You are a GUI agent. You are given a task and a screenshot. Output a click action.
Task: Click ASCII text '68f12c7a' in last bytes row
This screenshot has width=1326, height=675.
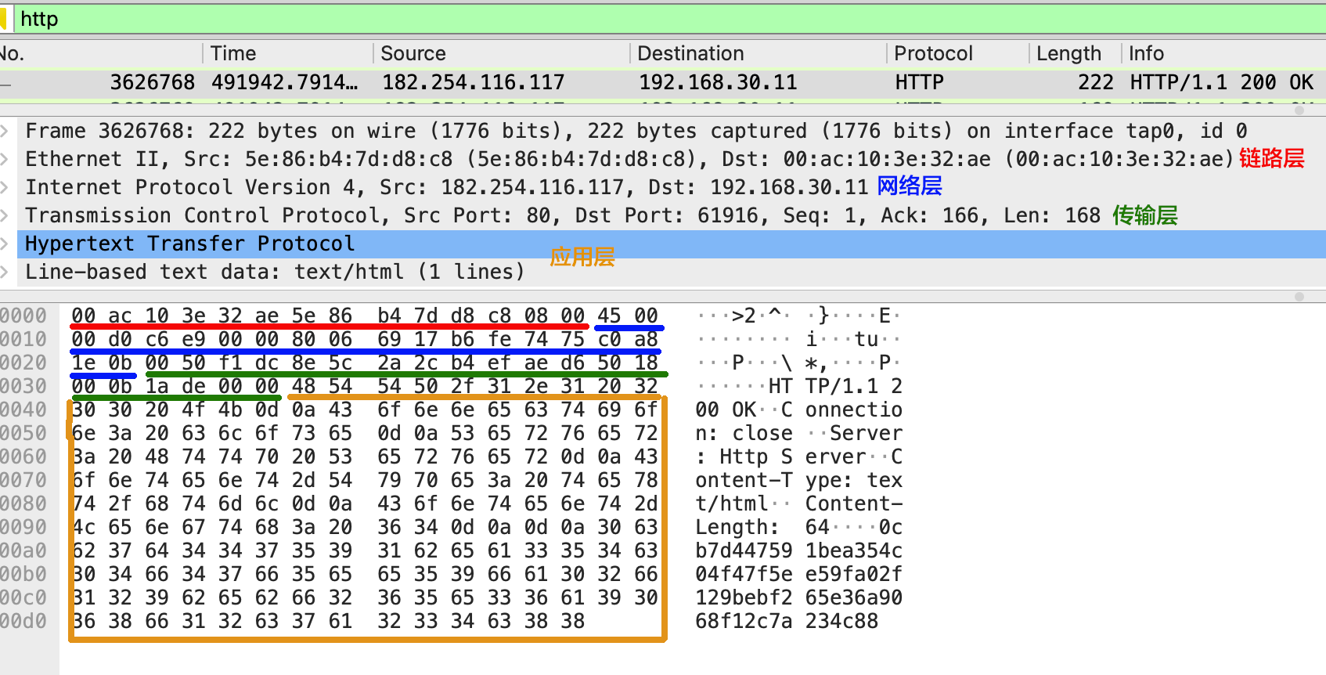[744, 621]
